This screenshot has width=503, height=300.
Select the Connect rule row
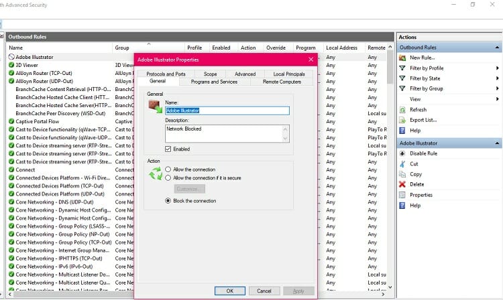click(25, 169)
